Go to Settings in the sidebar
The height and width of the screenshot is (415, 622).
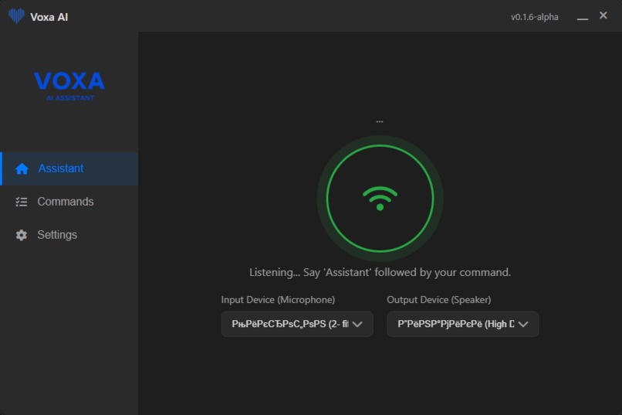coord(69,235)
